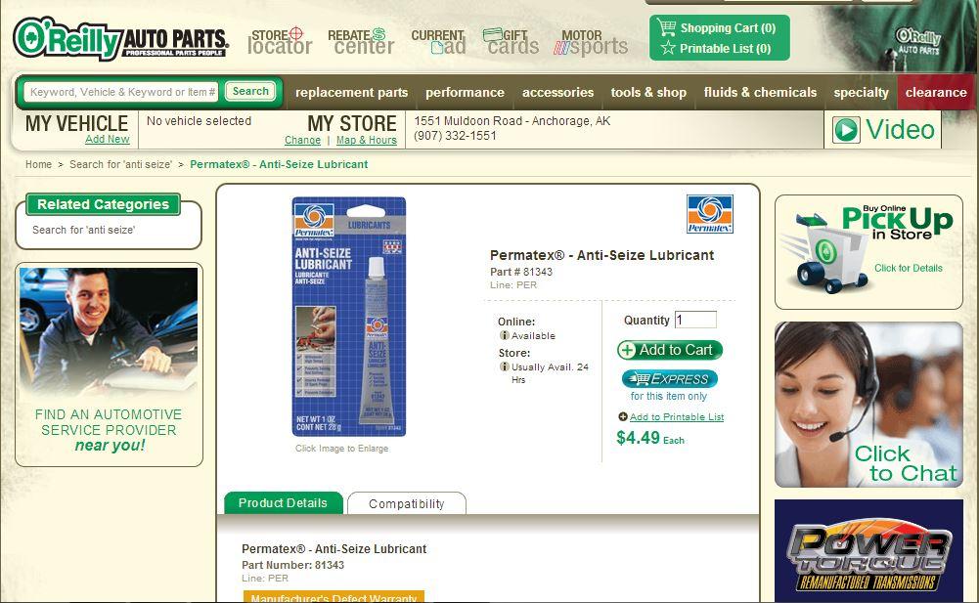Open the fluids & chemicals menu
Viewport: 979px width, 603px height.
(760, 93)
